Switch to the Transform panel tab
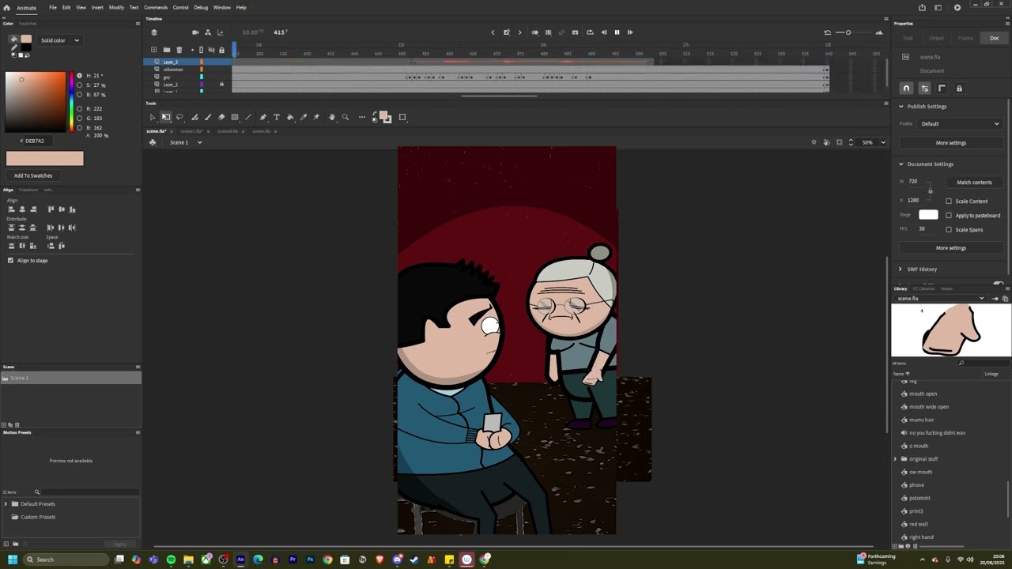 click(28, 190)
